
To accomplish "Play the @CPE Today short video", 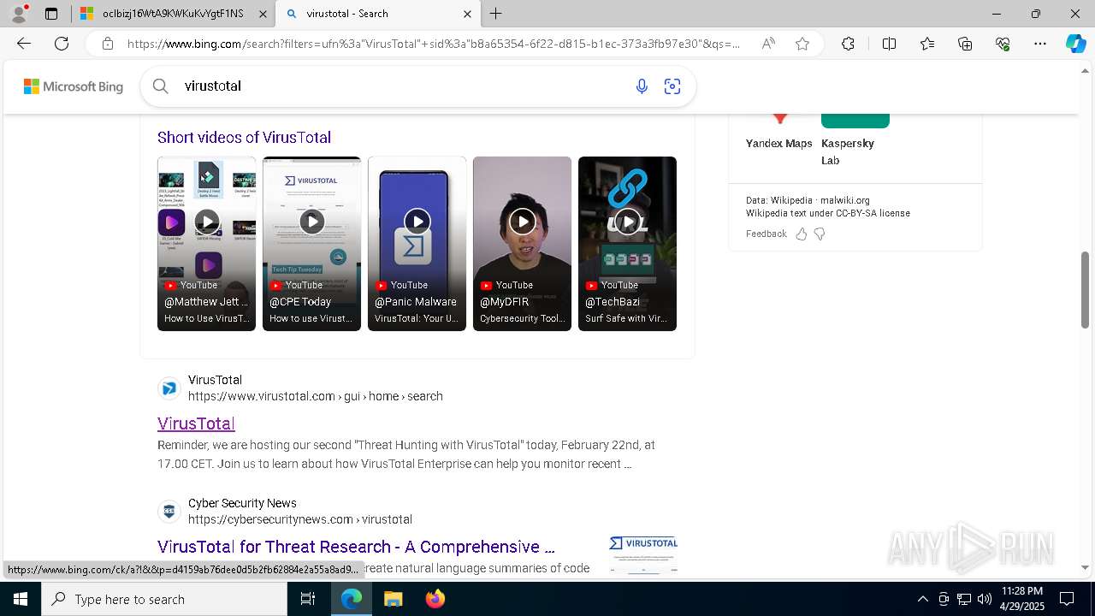I will [x=311, y=243].
